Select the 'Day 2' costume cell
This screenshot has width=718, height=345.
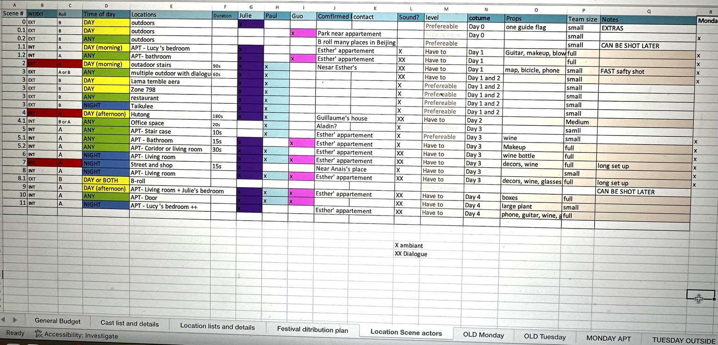[x=482, y=120]
